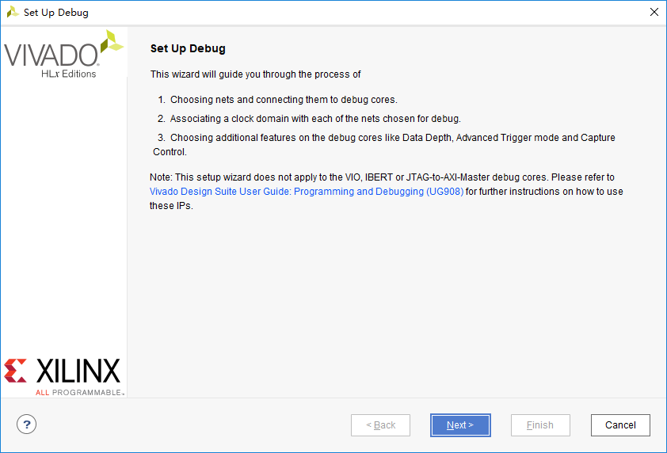Click the greyed-out < Back button

pyautogui.click(x=380, y=425)
